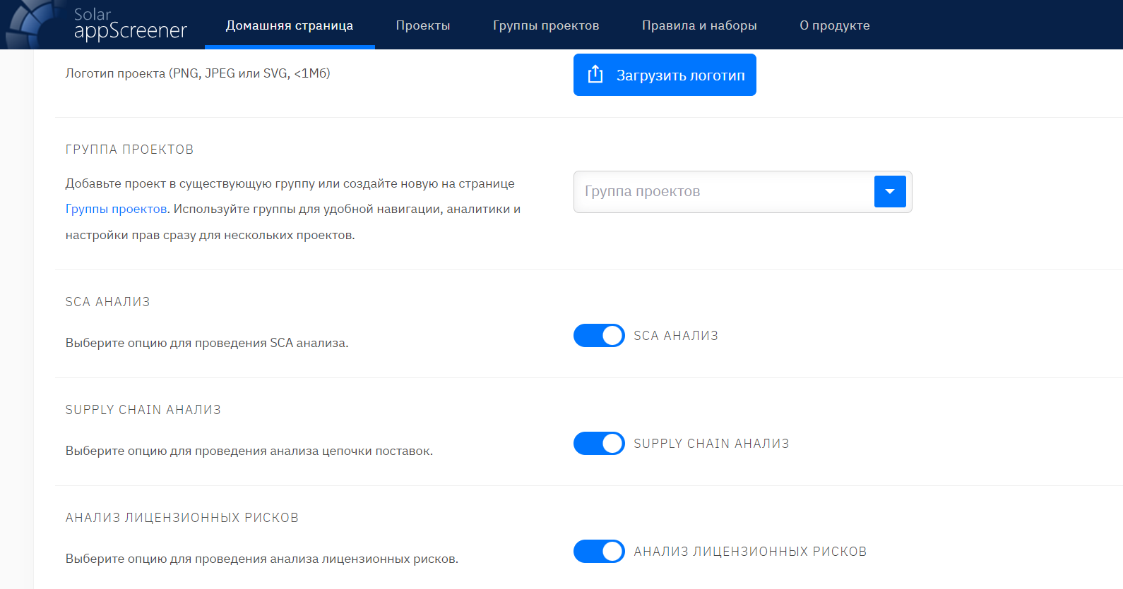Click АНАЛИЗ ЛИЦЕНЗИОННЫХ РИСКОВ label beside its switch

(750, 552)
